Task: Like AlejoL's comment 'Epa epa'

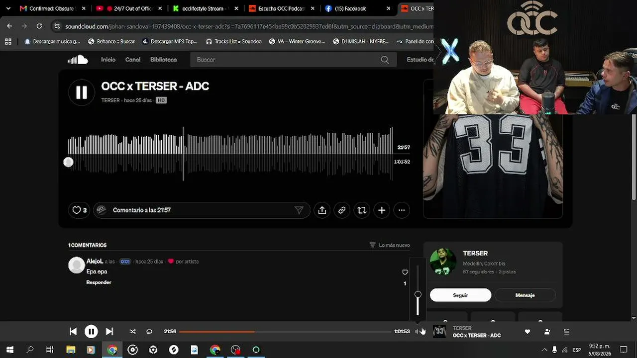Action: click(405, 272)
